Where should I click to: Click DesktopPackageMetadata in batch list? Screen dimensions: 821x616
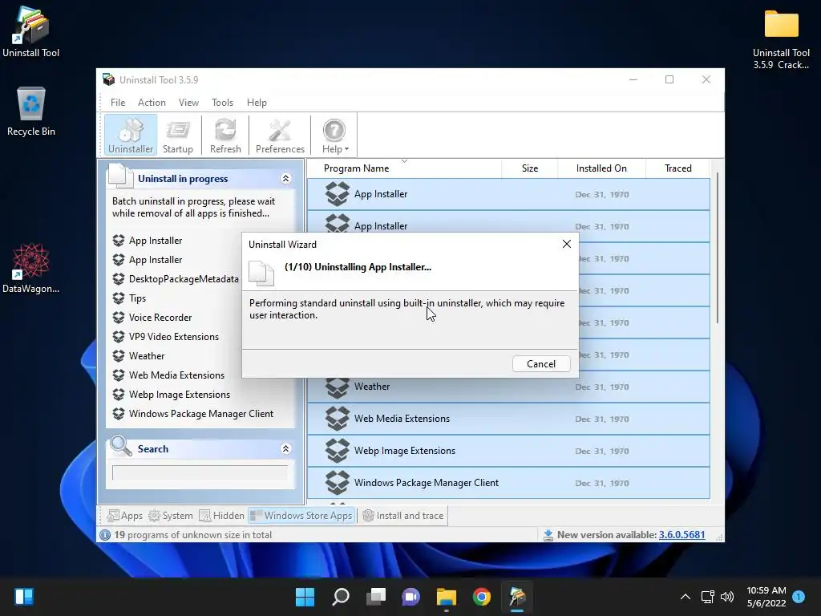tap(184, 279)
